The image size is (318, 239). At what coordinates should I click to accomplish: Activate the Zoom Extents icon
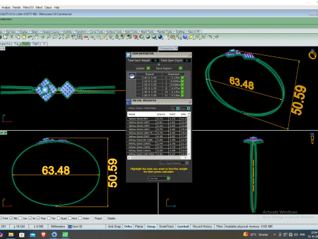pyautogui.click(x=62, y=37)
